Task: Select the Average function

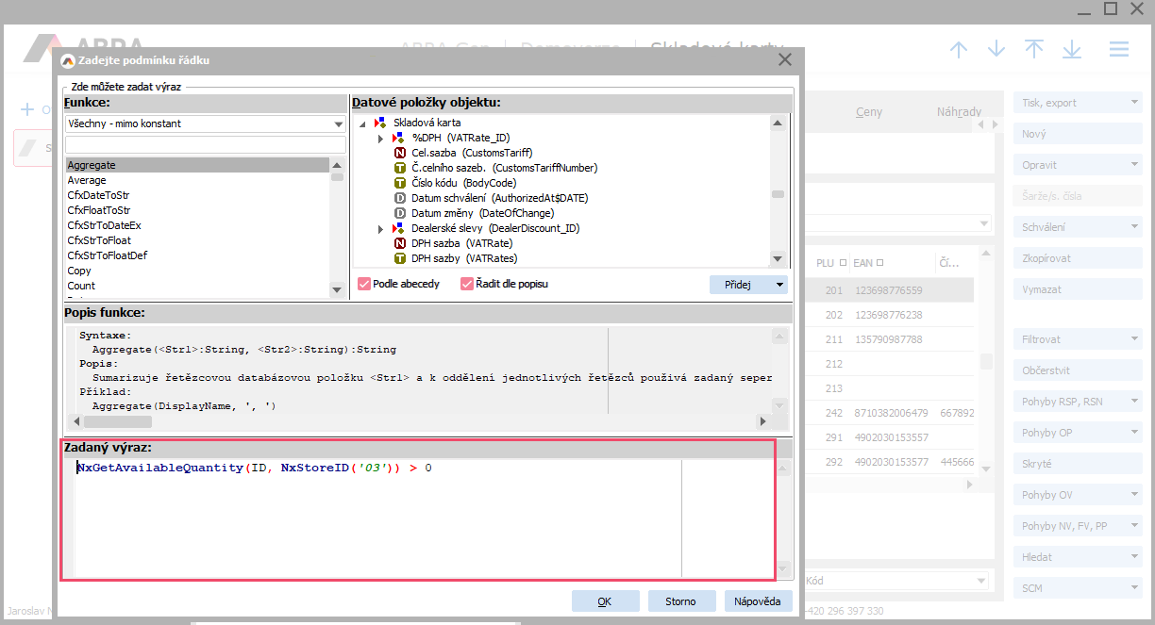Action: coord(197,180)
